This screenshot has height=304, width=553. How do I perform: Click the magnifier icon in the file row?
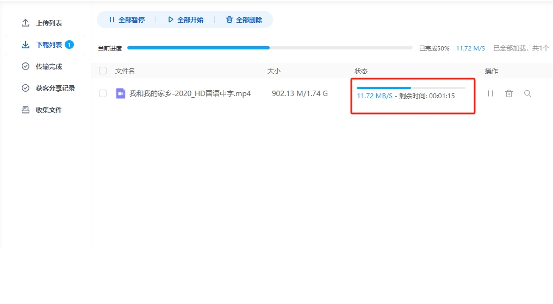527,93
